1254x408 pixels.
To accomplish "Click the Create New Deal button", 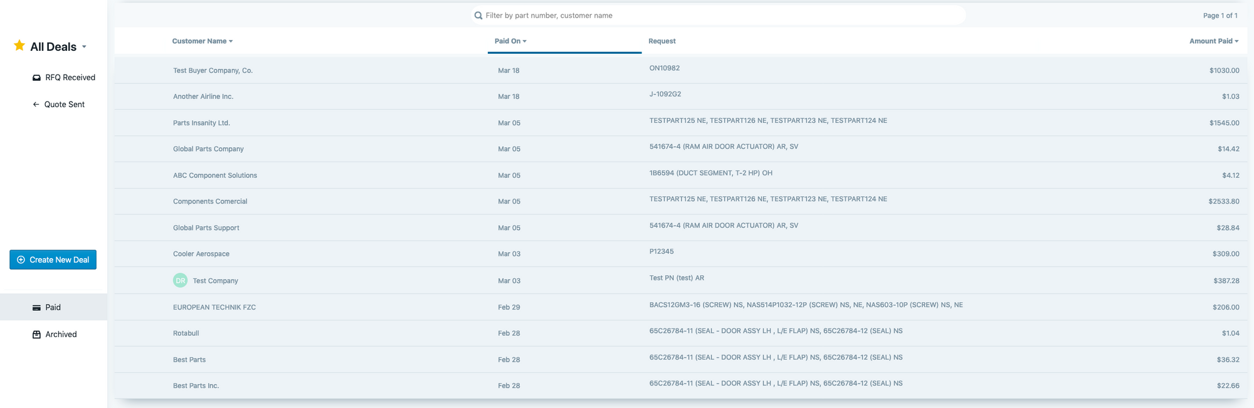I will coord(53,260).
